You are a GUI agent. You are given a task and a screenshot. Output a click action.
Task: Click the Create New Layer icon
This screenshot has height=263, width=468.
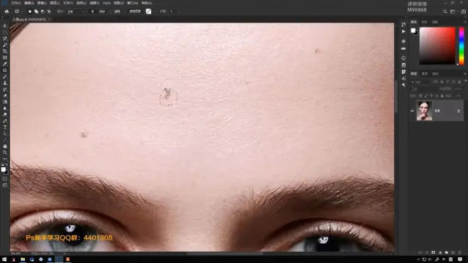[453, 252]
